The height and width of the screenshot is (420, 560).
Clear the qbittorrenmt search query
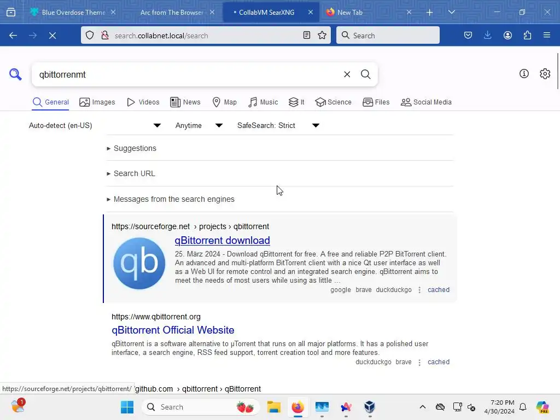tap(347, 74)
